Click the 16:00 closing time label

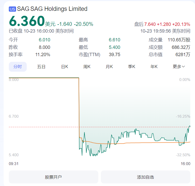click(x=185, y=163)
